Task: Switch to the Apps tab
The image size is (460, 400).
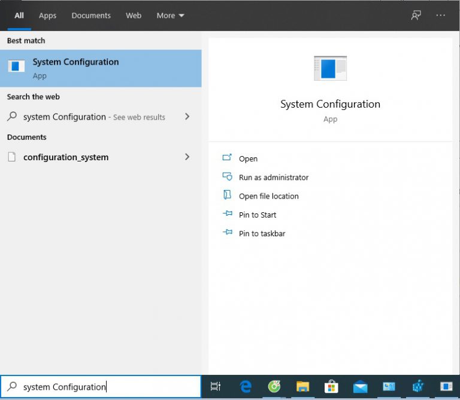Action: [47, 16]
